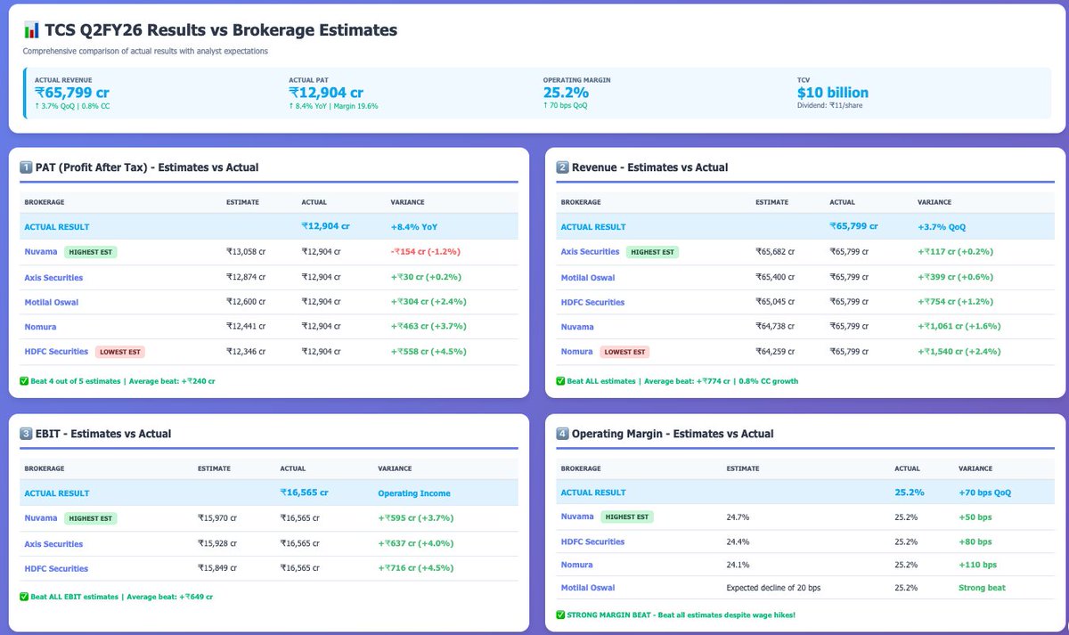1069x635 pixels.
Task: Click '↑ 8.4% YoY | Margin 19.6%' summary text
Action: [333, 106]
